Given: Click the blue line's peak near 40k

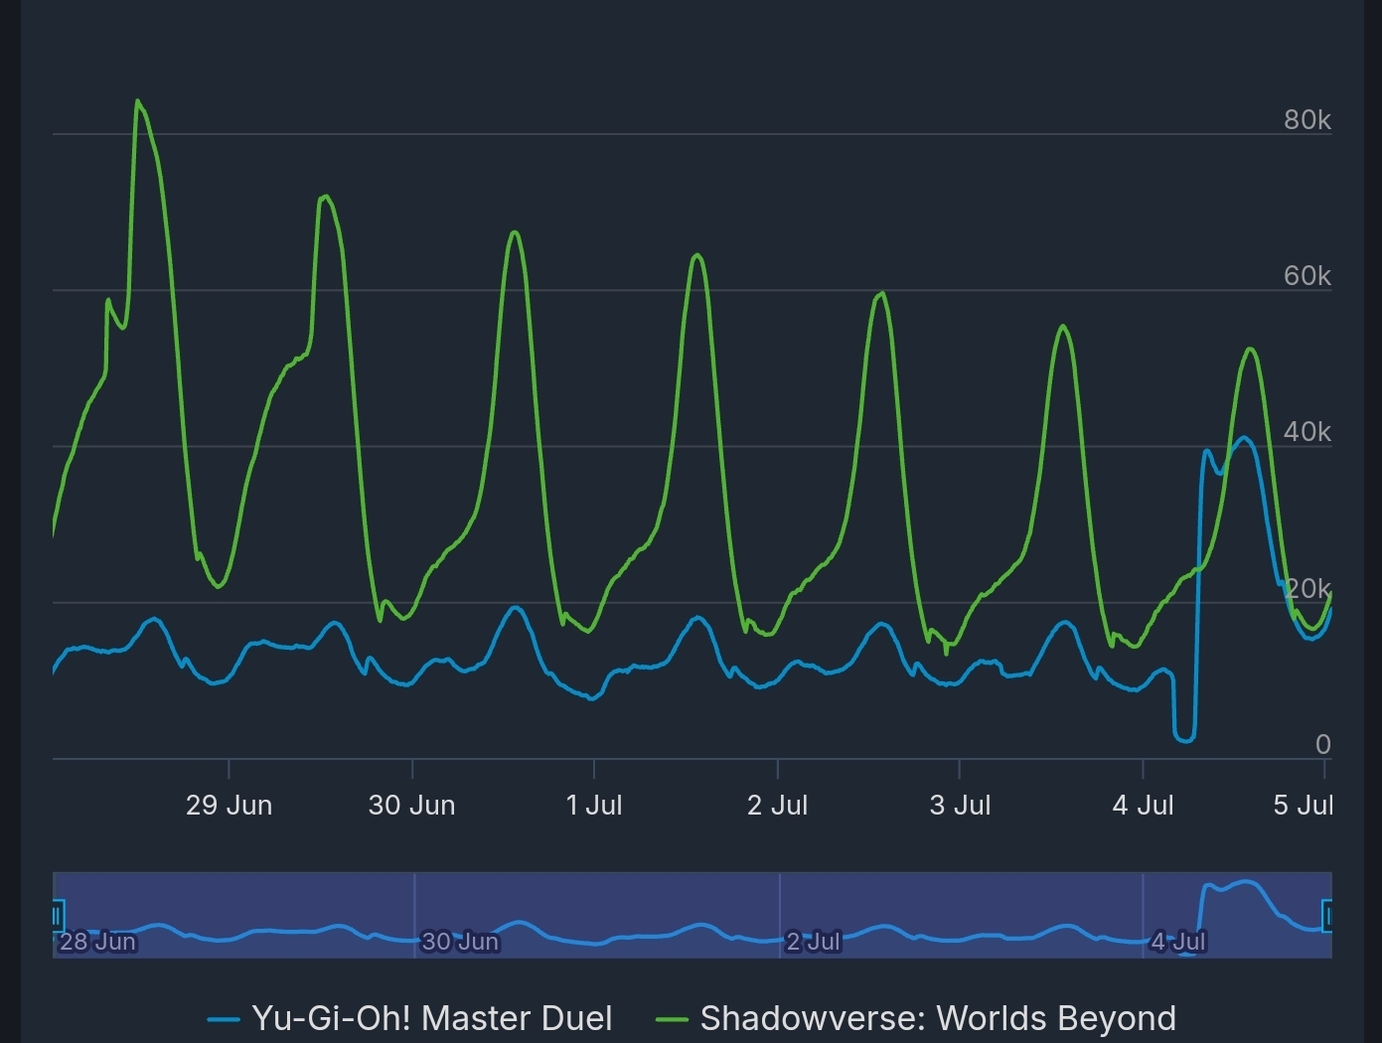Looking at the screenshot, I should coord(1243,438).
